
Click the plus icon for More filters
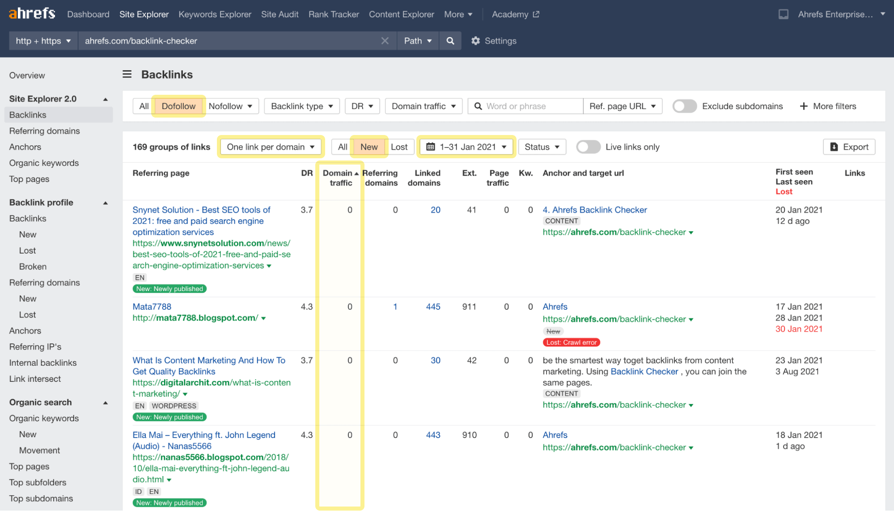804,106
